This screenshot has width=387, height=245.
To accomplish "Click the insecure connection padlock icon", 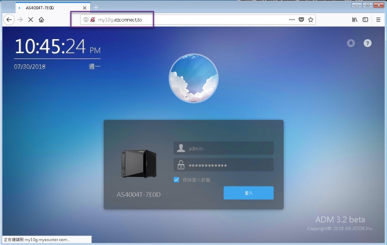I will tap(92, 20).
